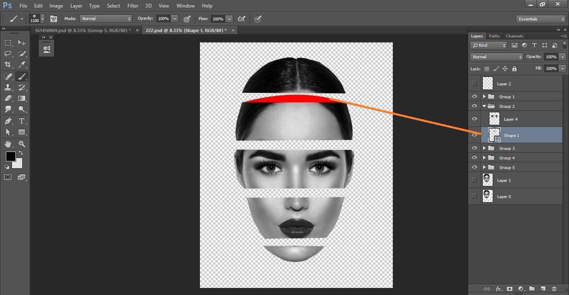The height and width of the screenshot is (295, 569).
Task: Open the Hand tool
Action: coord(8,144)
